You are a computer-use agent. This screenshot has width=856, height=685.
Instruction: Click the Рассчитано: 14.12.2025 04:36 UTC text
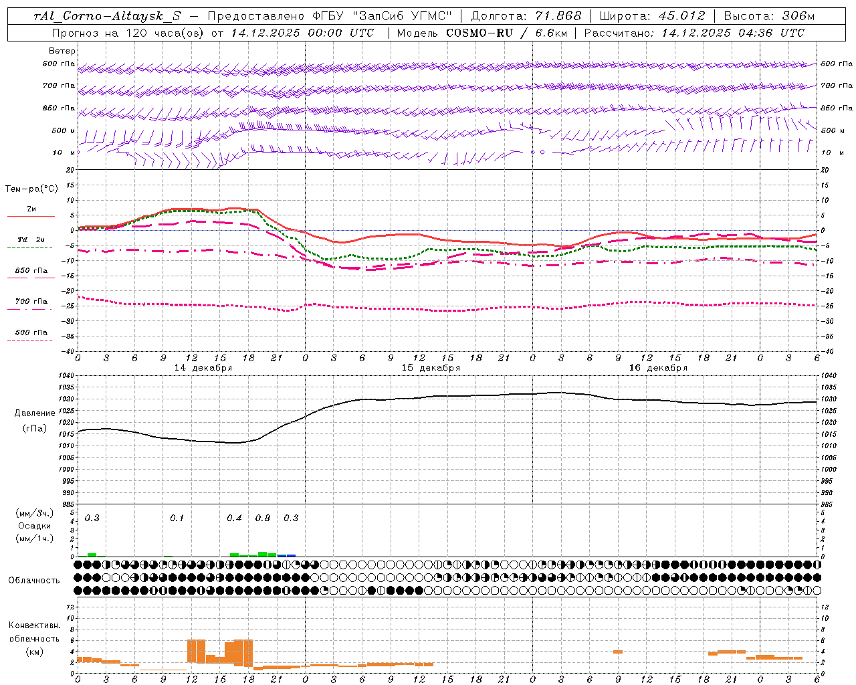pos(694,33)
